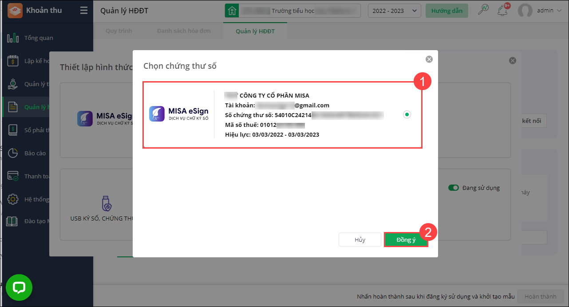
Task: Click the Tài khoản gmail line
Action: click(x=277, y=105)
